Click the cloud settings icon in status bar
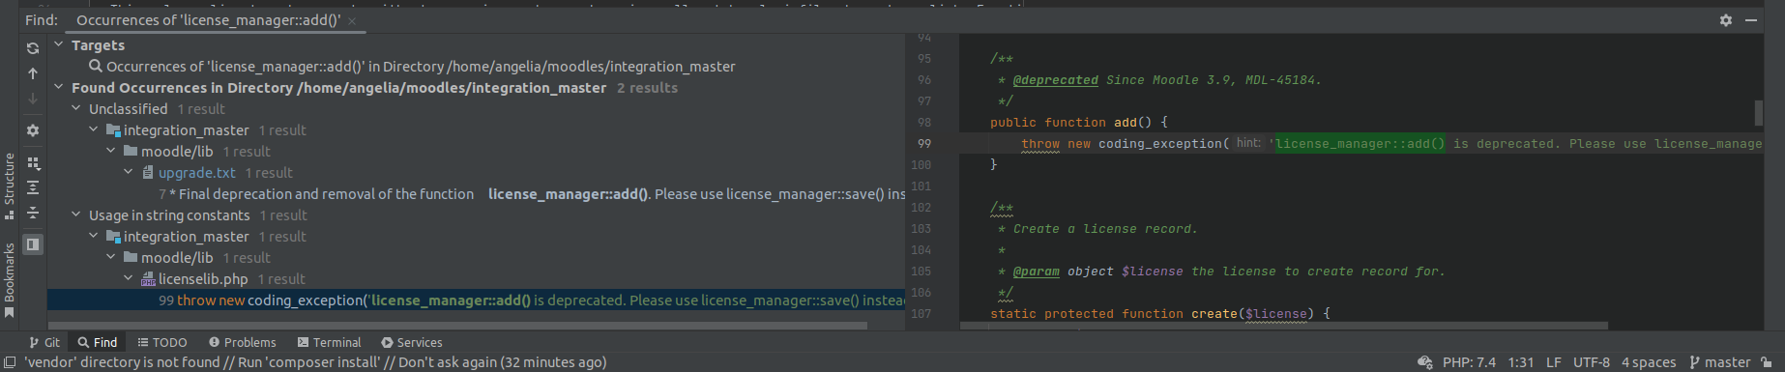Viewport: 1785px width, 372px height. [x=1424, y=362]
